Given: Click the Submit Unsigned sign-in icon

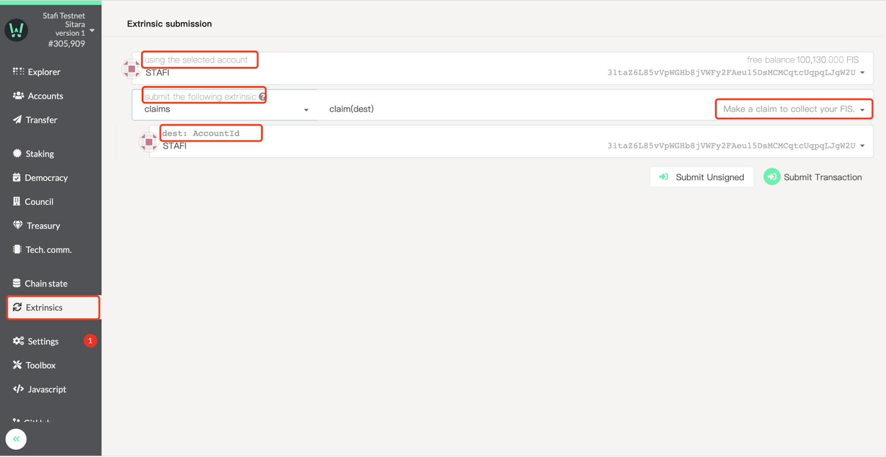Looking at the screenshot, I should (x=663, y=177).
